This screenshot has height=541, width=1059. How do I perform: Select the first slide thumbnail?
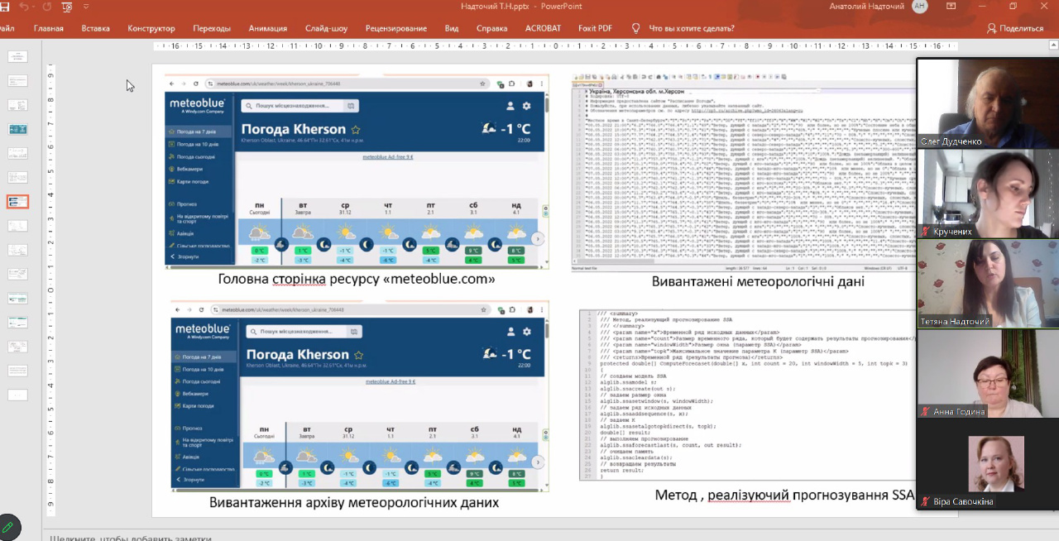pyautogui.click(x=18, y=57)
